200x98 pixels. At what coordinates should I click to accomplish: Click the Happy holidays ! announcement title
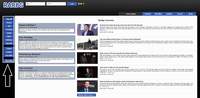point(27,25)
